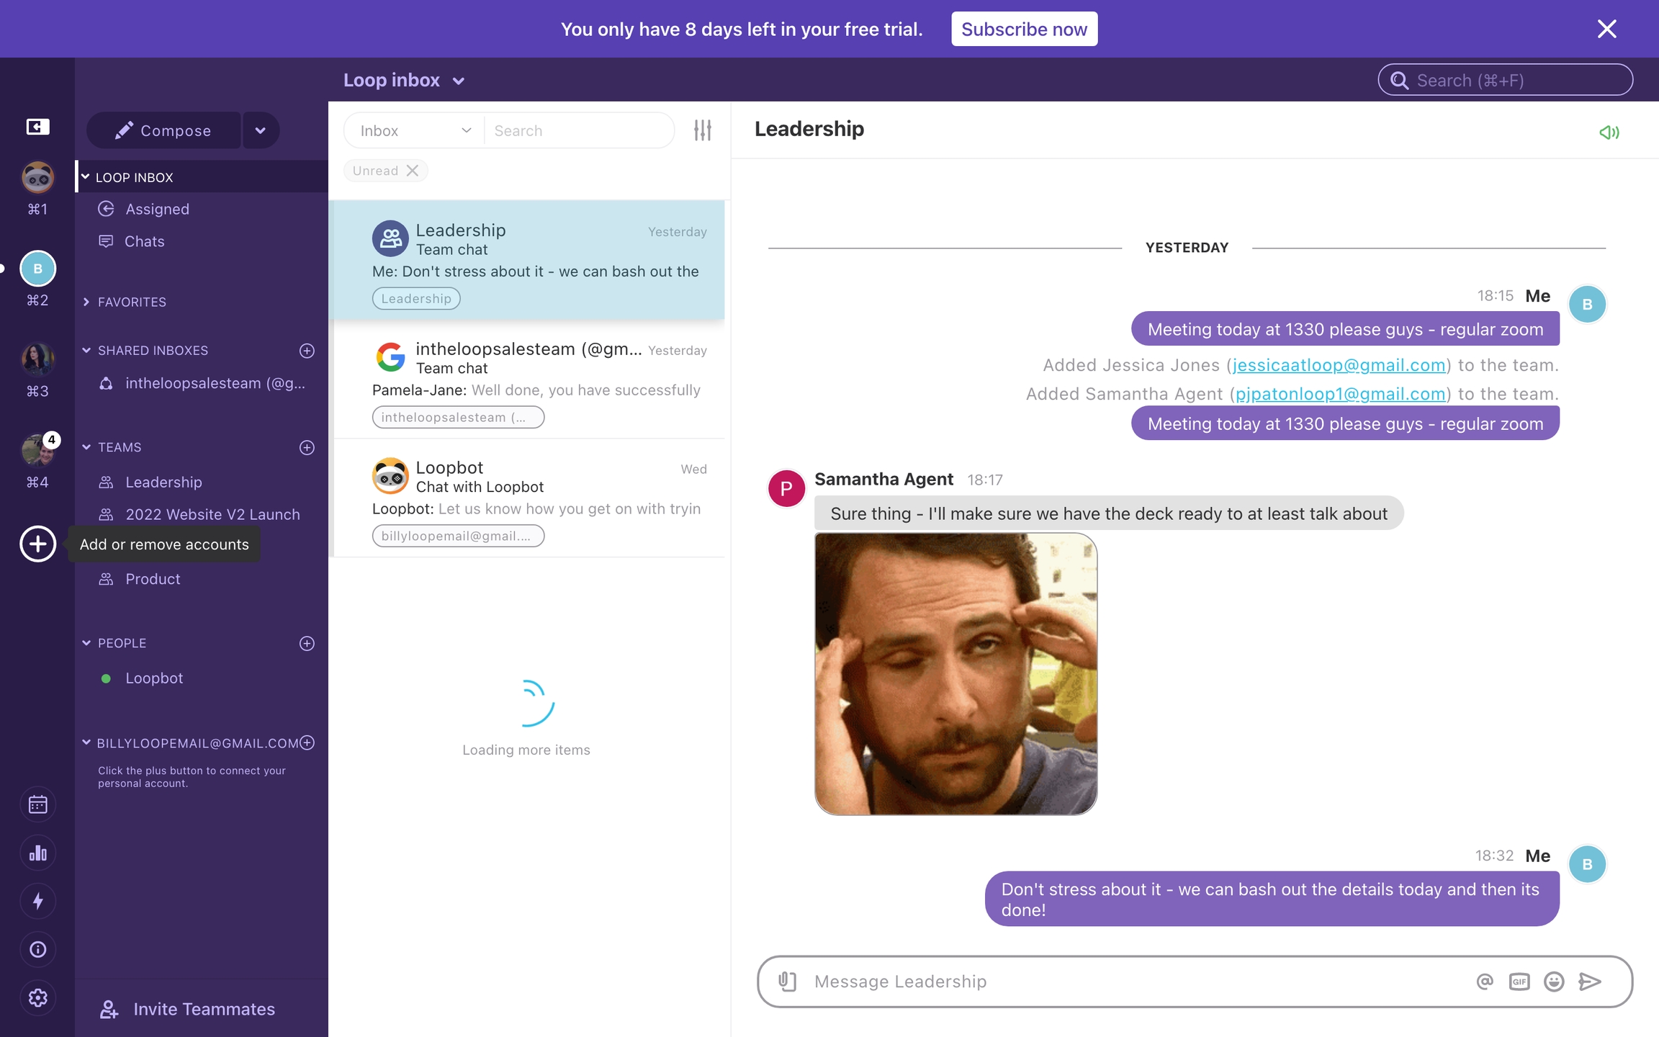Click the B avatar beside the 18:15 message

point(1587,305)
